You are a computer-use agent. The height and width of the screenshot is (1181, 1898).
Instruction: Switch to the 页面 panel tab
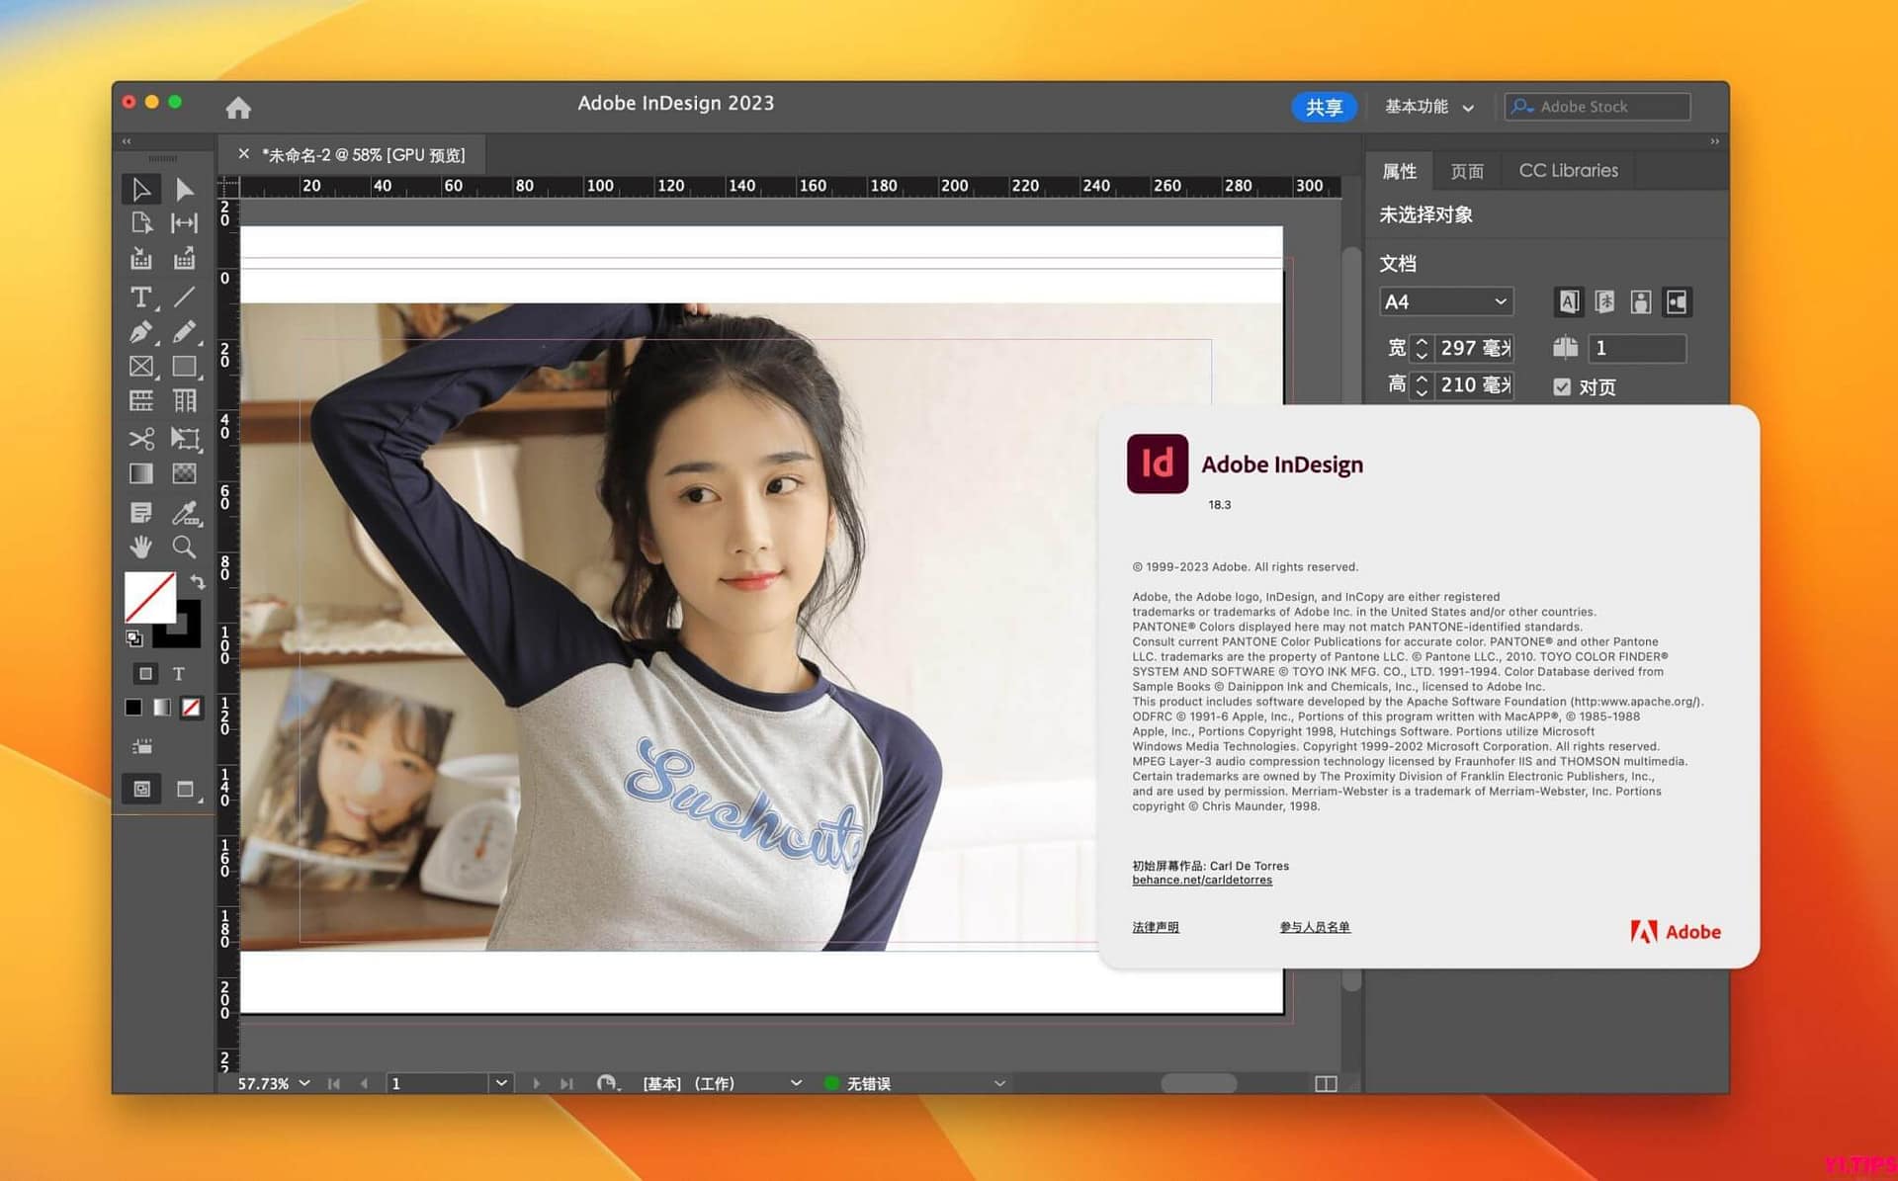click(x=1466, y=170)
